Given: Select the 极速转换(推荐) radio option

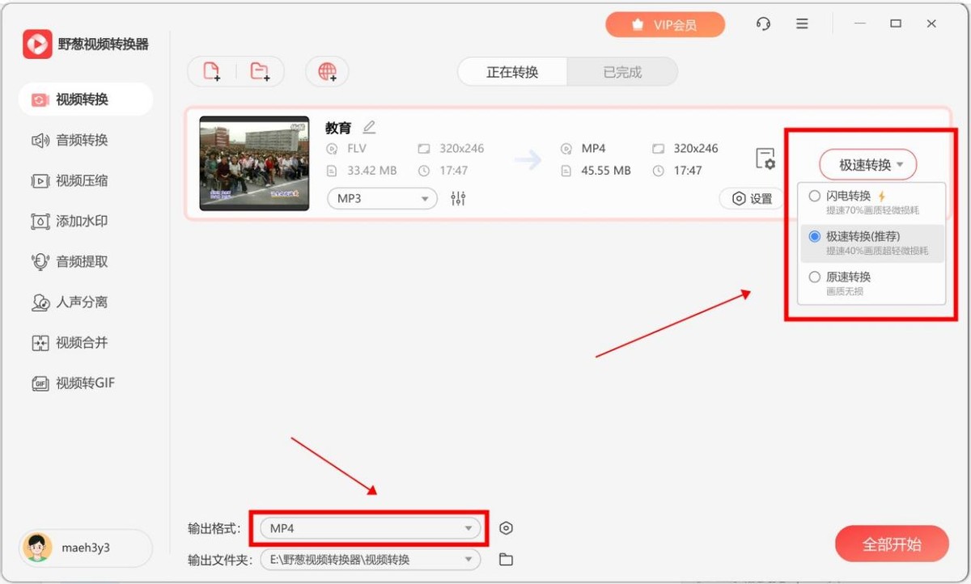Looking at the screenshot, I should pyautogui.click(x=815, y=236).
